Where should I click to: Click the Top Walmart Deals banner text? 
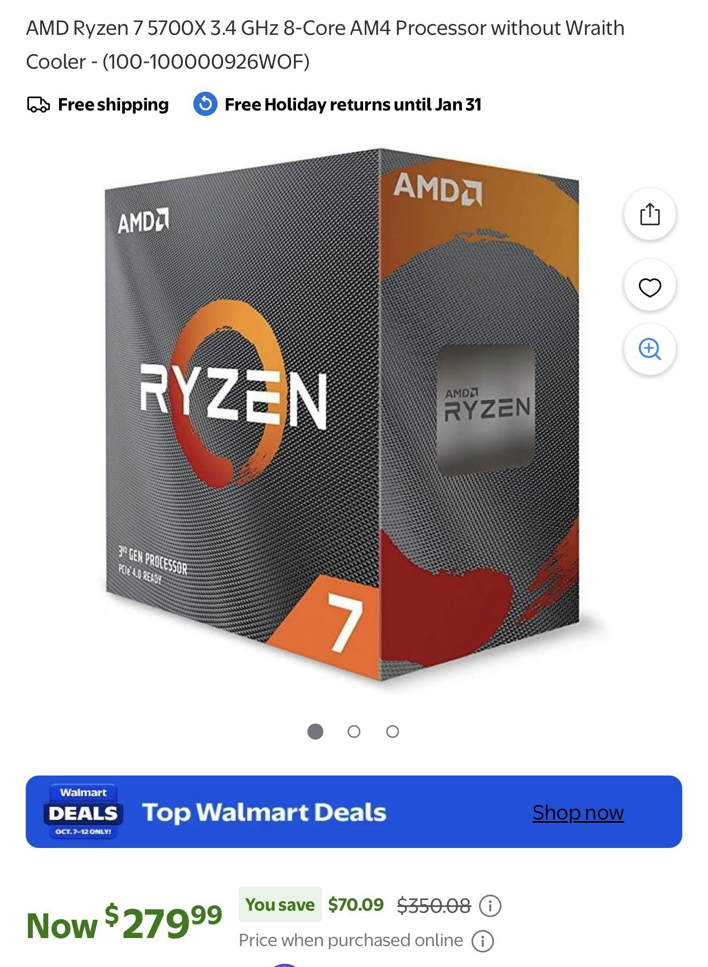pyautogui.click(x=264, y=813)
